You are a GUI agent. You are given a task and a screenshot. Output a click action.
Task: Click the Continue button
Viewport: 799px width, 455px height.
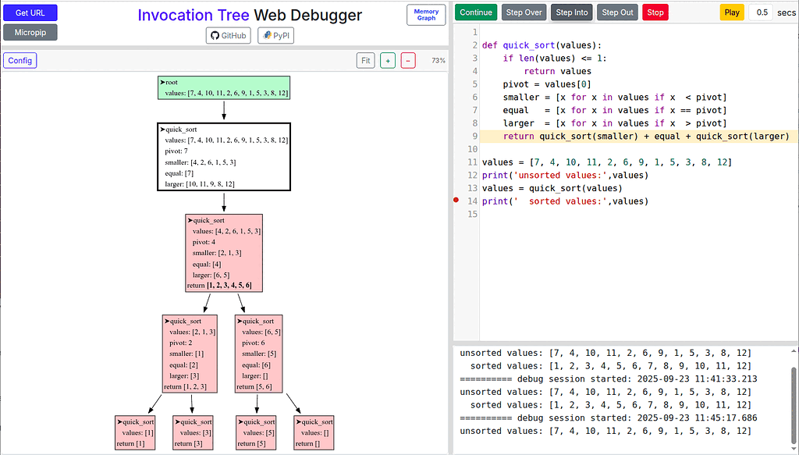coord(476,12)
